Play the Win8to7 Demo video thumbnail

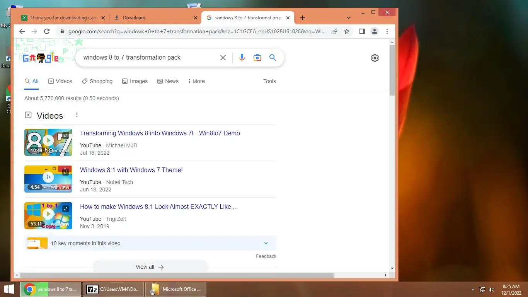pos(48,142)
